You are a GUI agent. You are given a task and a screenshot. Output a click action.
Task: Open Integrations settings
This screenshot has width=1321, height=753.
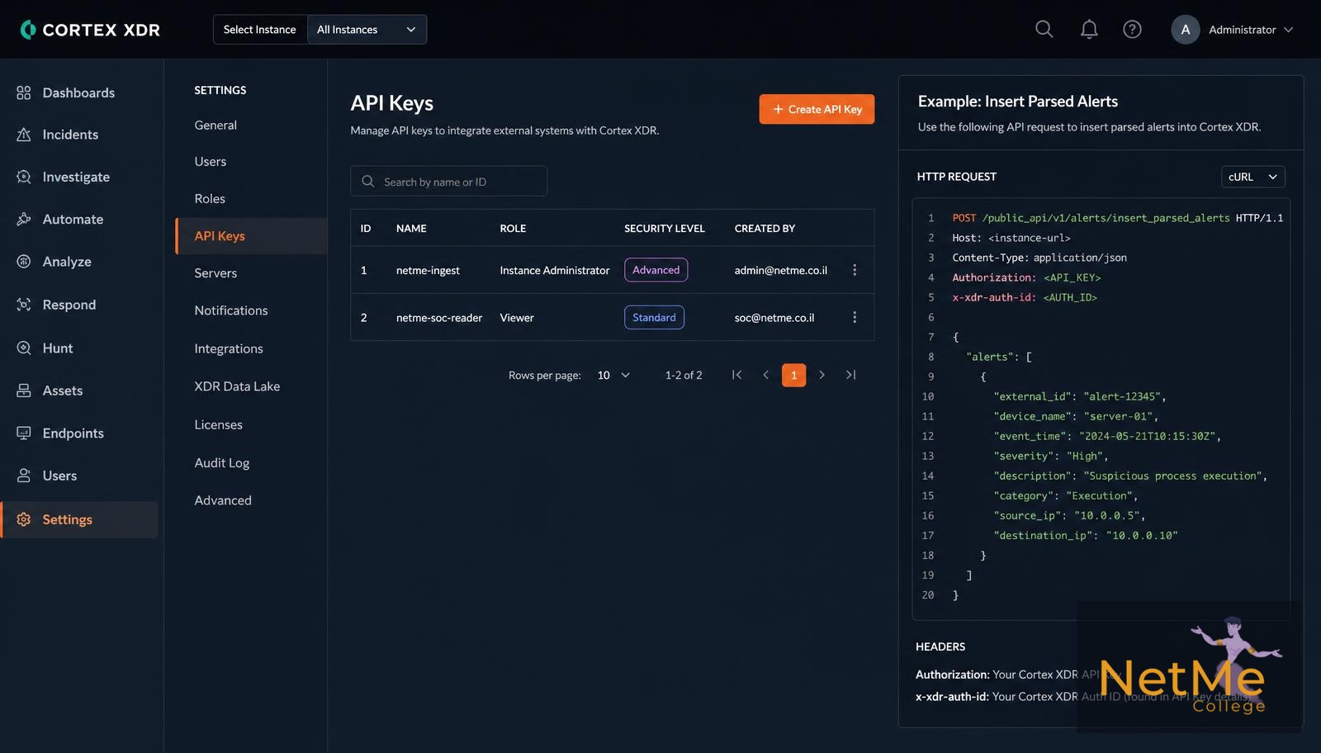pos(229,348)
